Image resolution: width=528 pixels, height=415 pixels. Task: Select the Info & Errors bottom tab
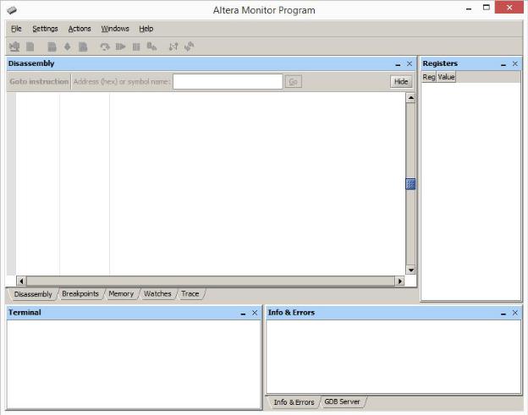(x=294, y=402)
